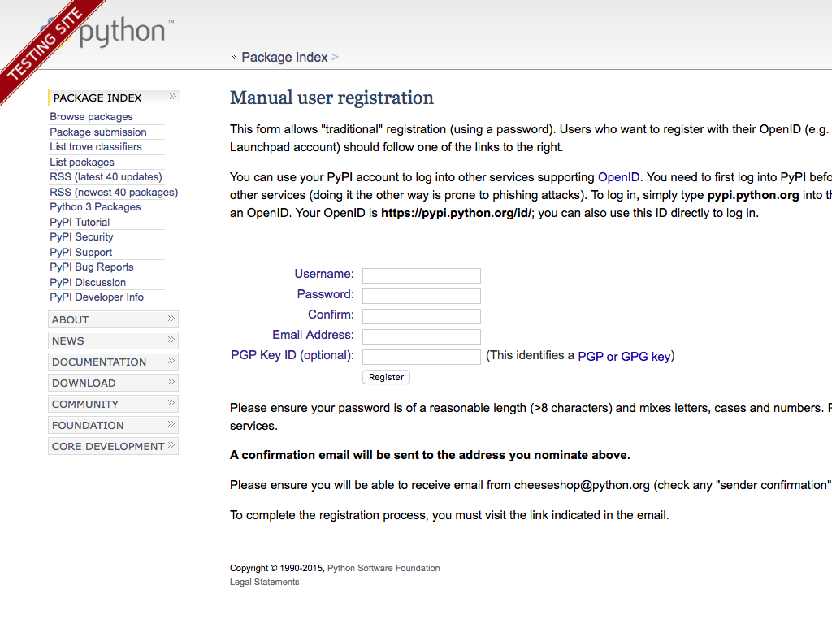Click into the Password field
This screenshot has width=832, height=624.
[421, 296]
